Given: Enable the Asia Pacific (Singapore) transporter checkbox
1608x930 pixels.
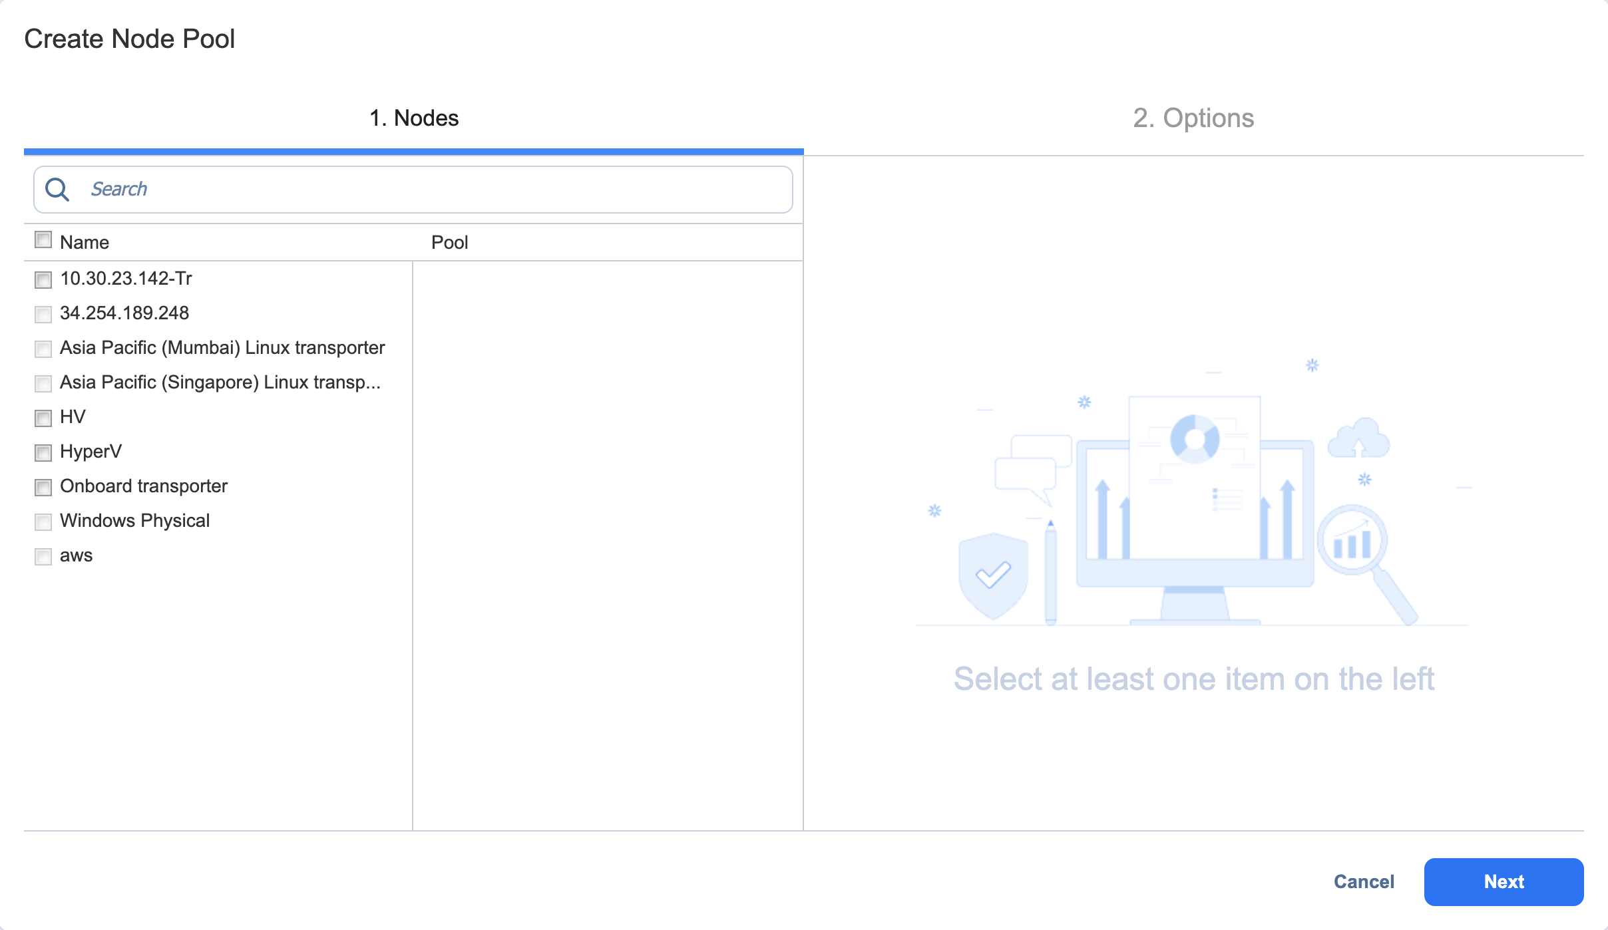Looking at the screenshot, I should (43, 384).
